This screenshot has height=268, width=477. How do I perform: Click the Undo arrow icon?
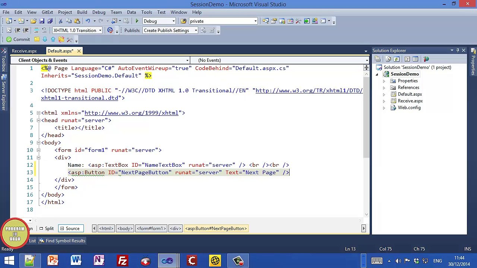88,21
